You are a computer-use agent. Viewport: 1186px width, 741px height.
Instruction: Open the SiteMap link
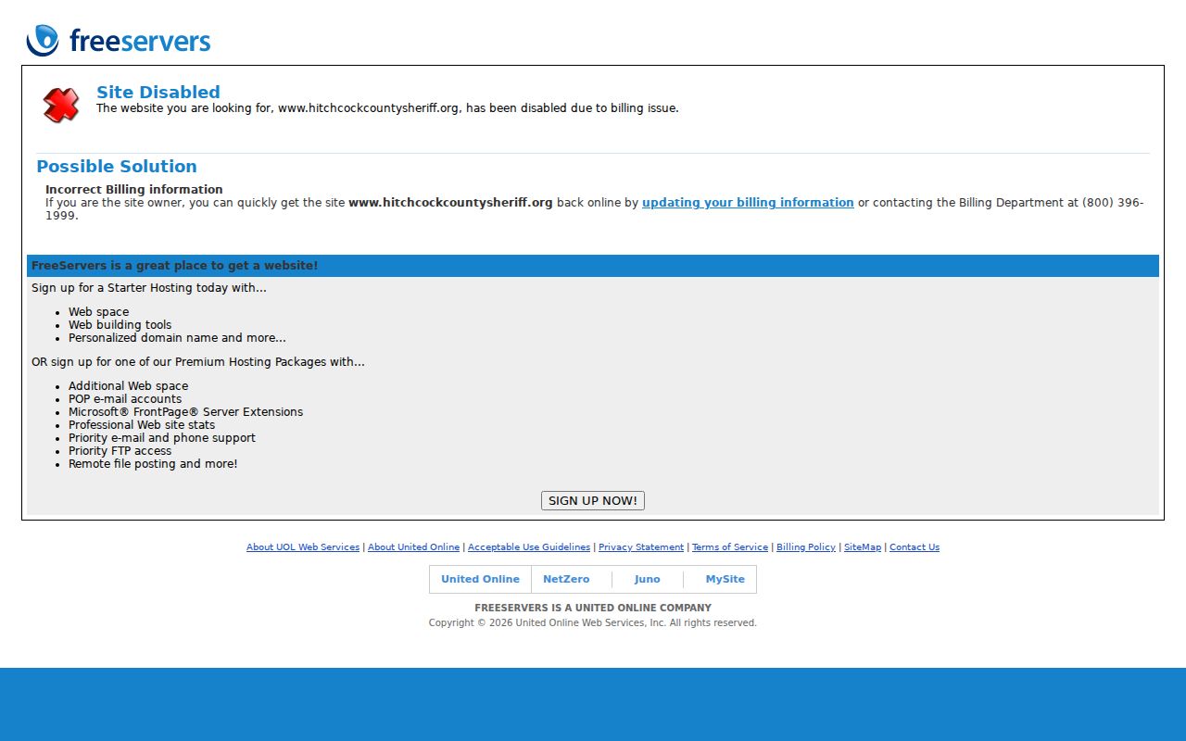(863, 547)
